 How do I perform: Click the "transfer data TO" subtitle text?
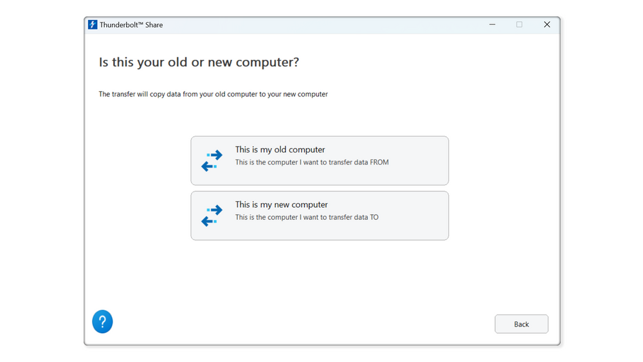tap(307, 217)
